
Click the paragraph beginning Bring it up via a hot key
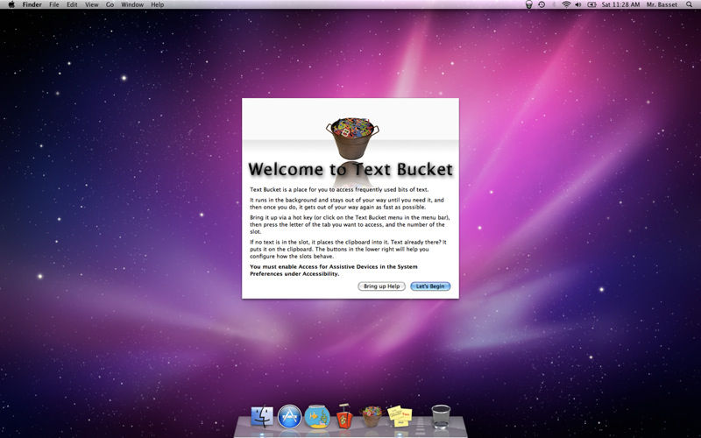tap(350, 224)
